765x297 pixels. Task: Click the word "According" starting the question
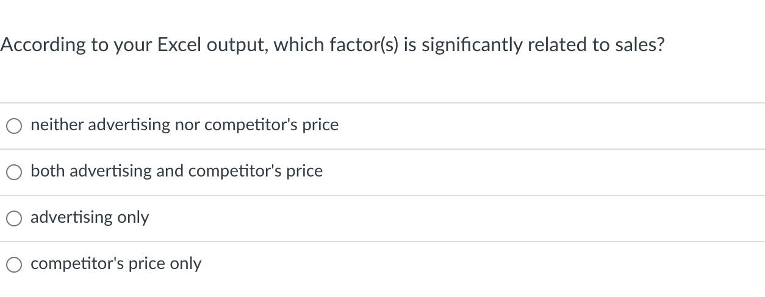point(43,46)
